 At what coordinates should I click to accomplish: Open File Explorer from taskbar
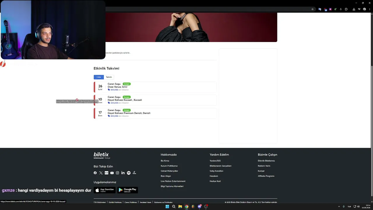[180, 206]
